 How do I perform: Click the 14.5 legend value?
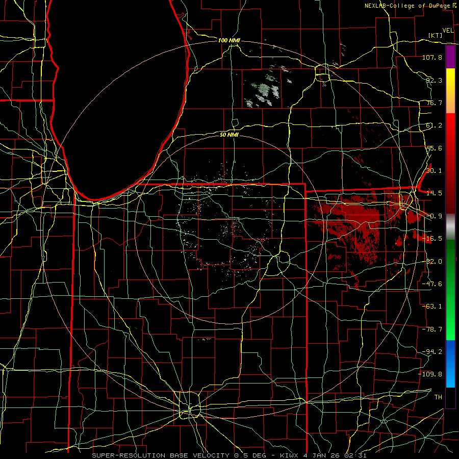click(x=434, y=193)
